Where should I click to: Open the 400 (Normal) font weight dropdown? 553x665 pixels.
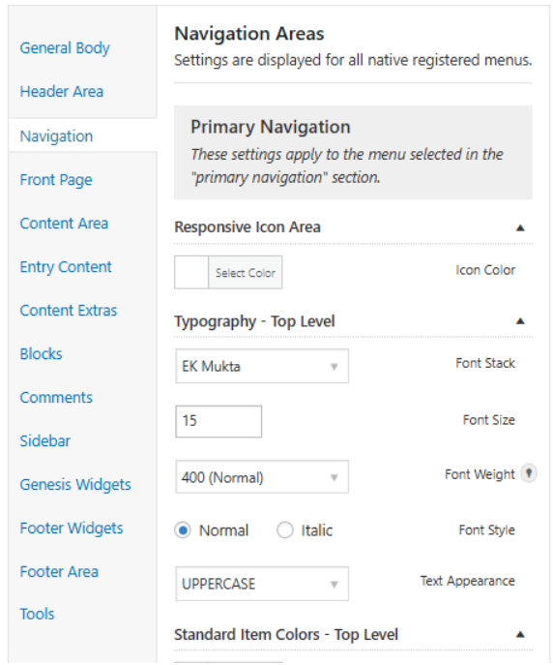click(262, 477)
